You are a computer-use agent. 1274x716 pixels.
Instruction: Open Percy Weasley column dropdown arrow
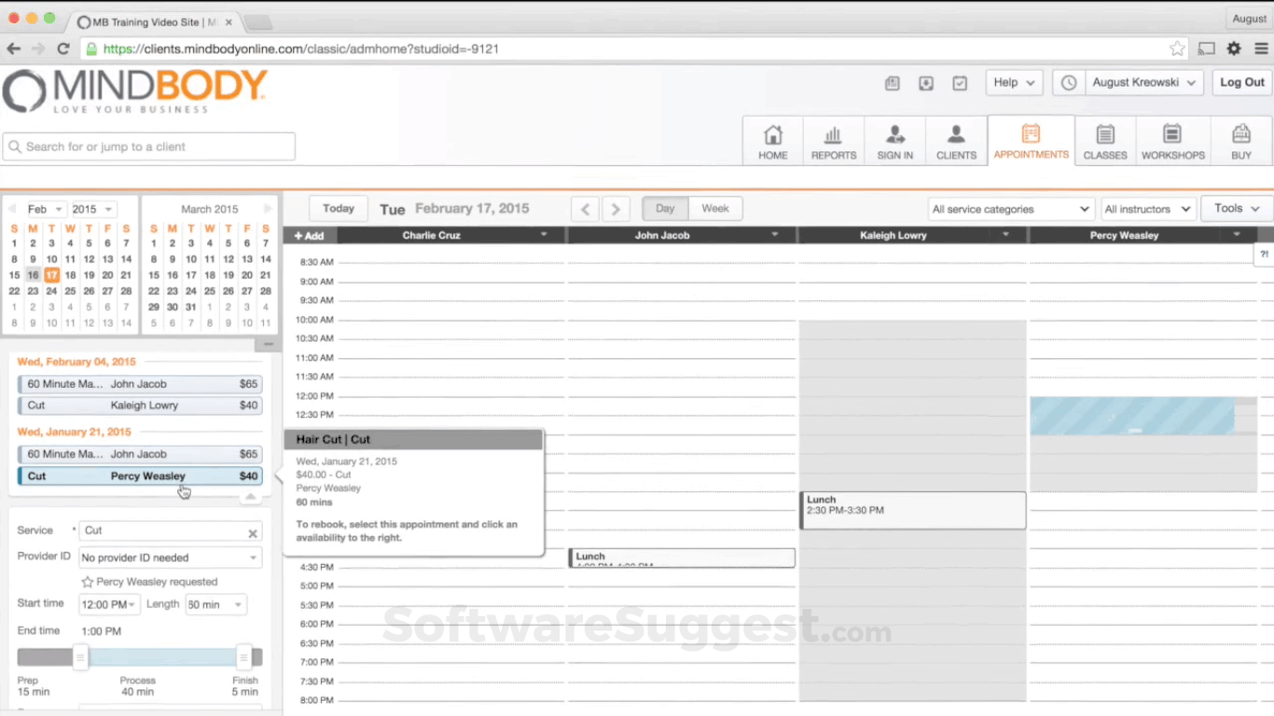[1237, 235]
